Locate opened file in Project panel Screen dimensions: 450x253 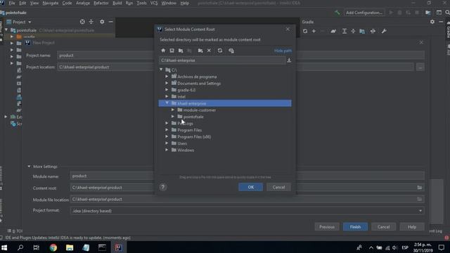(x=82, y=22)
